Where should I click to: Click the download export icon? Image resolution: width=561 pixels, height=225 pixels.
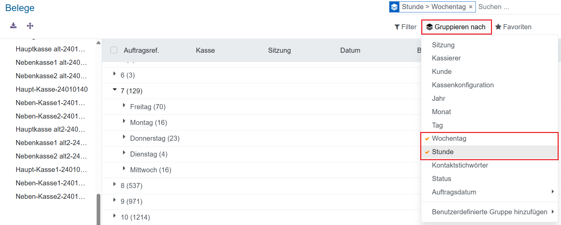[13, 26]
